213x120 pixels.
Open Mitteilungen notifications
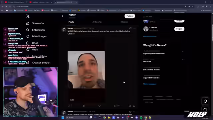37,36
